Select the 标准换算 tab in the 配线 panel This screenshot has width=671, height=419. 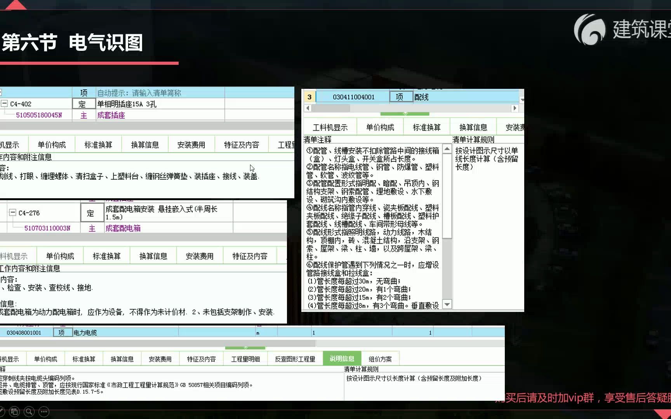point(426,126)
